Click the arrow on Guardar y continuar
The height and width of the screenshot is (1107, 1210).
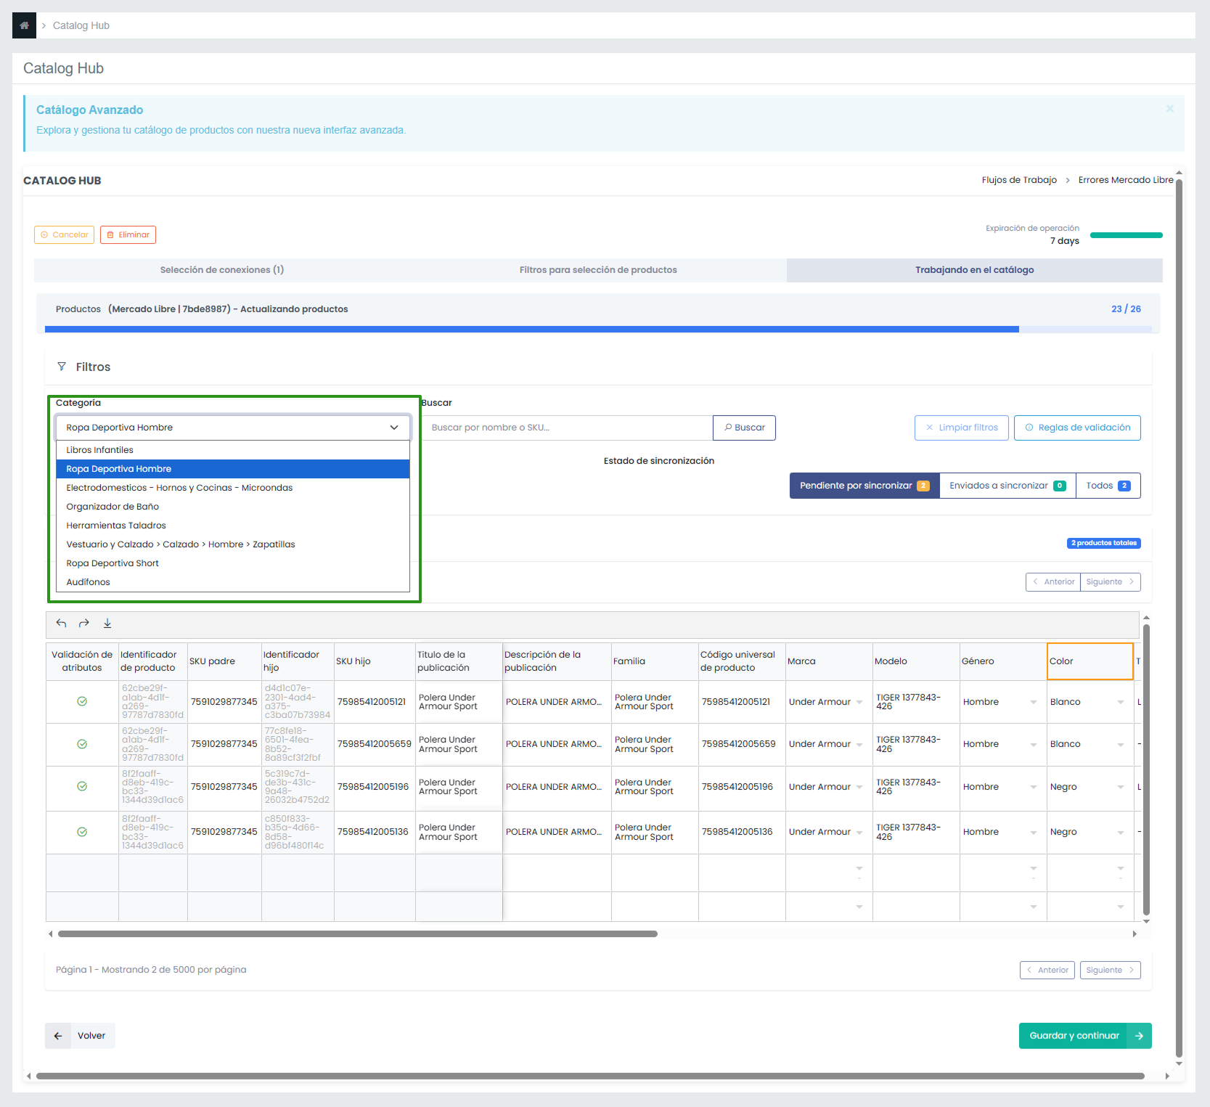(1139, 1036)
